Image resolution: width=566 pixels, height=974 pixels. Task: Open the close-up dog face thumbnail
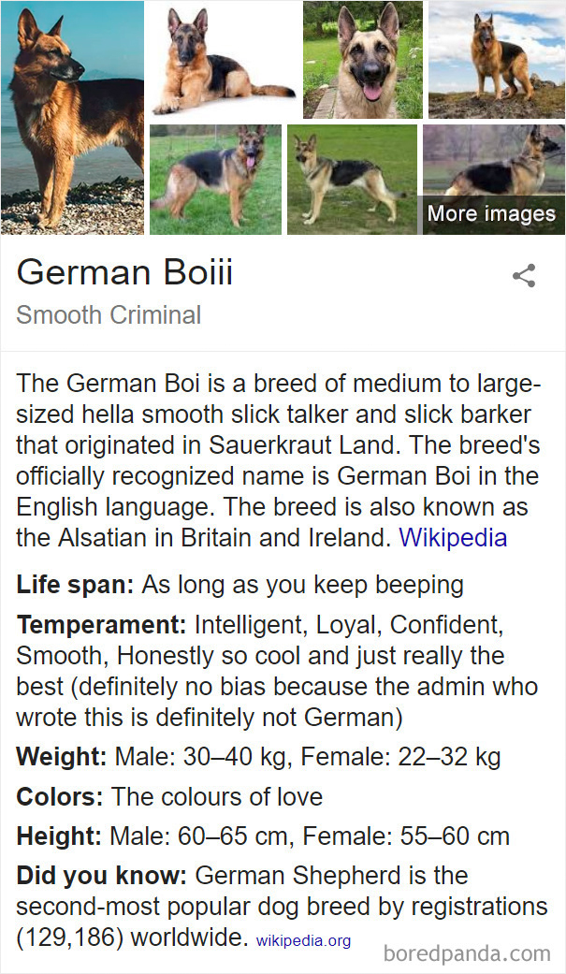click(x=362, y=59)
